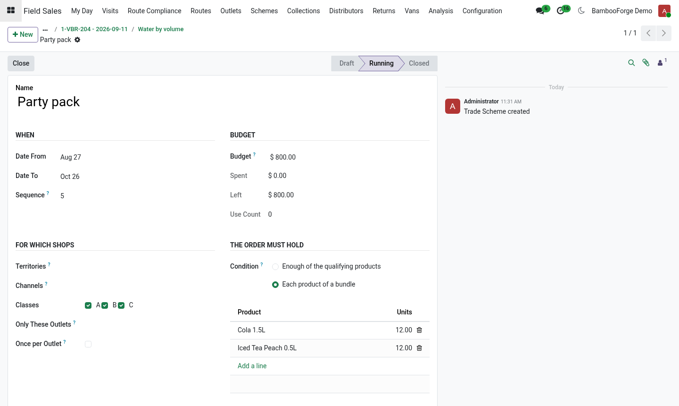Open the Configuration menu
Viewport: 679px width, 406px height.
482,11
